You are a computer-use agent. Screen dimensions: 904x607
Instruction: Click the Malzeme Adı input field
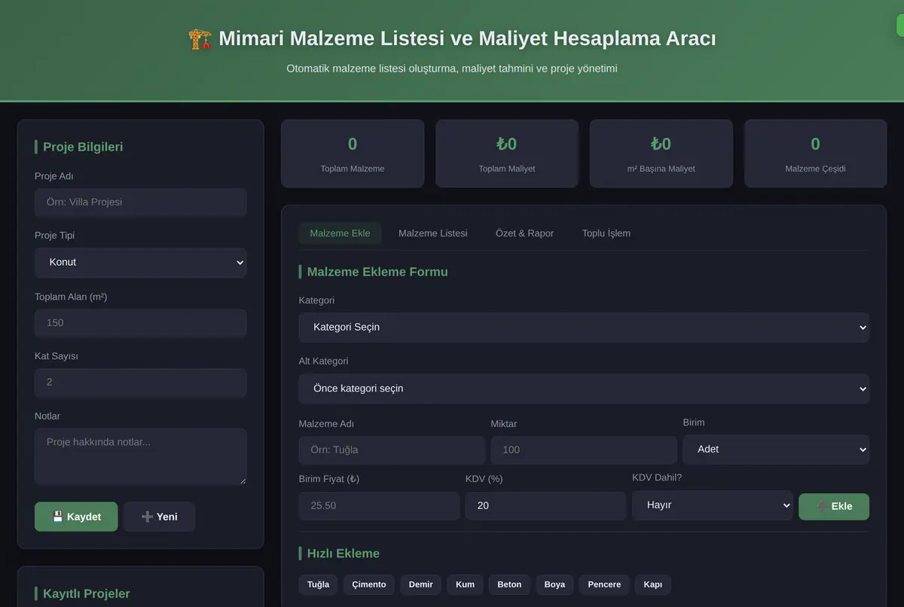pos(392,450)
